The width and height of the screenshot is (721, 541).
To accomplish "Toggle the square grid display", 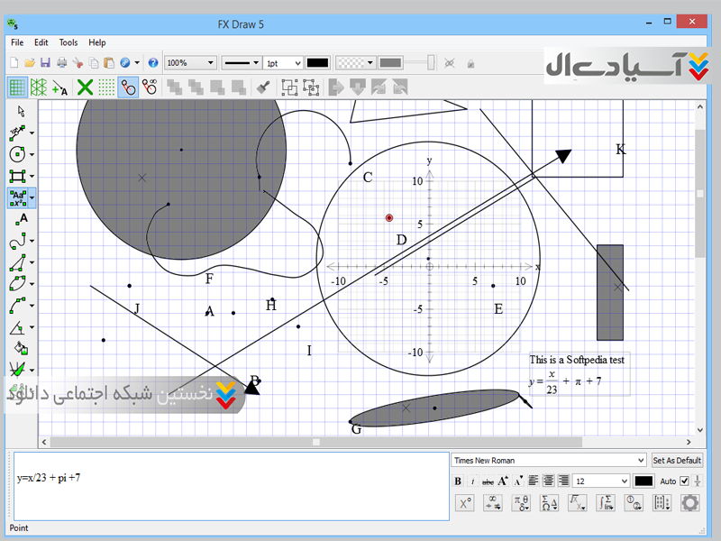I will point(17,87).
